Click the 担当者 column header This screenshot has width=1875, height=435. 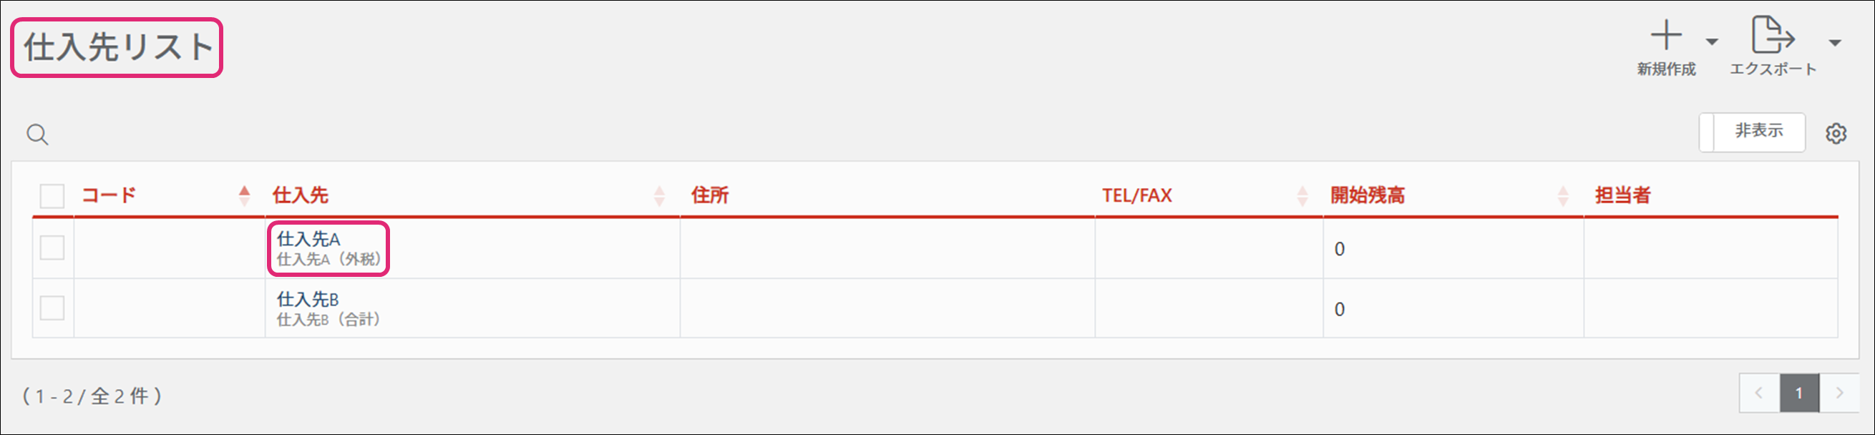1622,195
